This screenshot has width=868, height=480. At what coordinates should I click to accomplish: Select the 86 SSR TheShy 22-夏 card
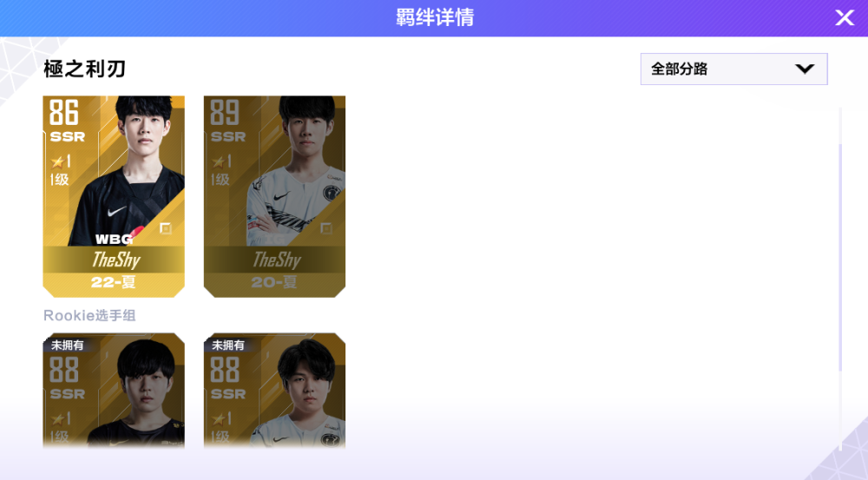click(x=114, y=196)
